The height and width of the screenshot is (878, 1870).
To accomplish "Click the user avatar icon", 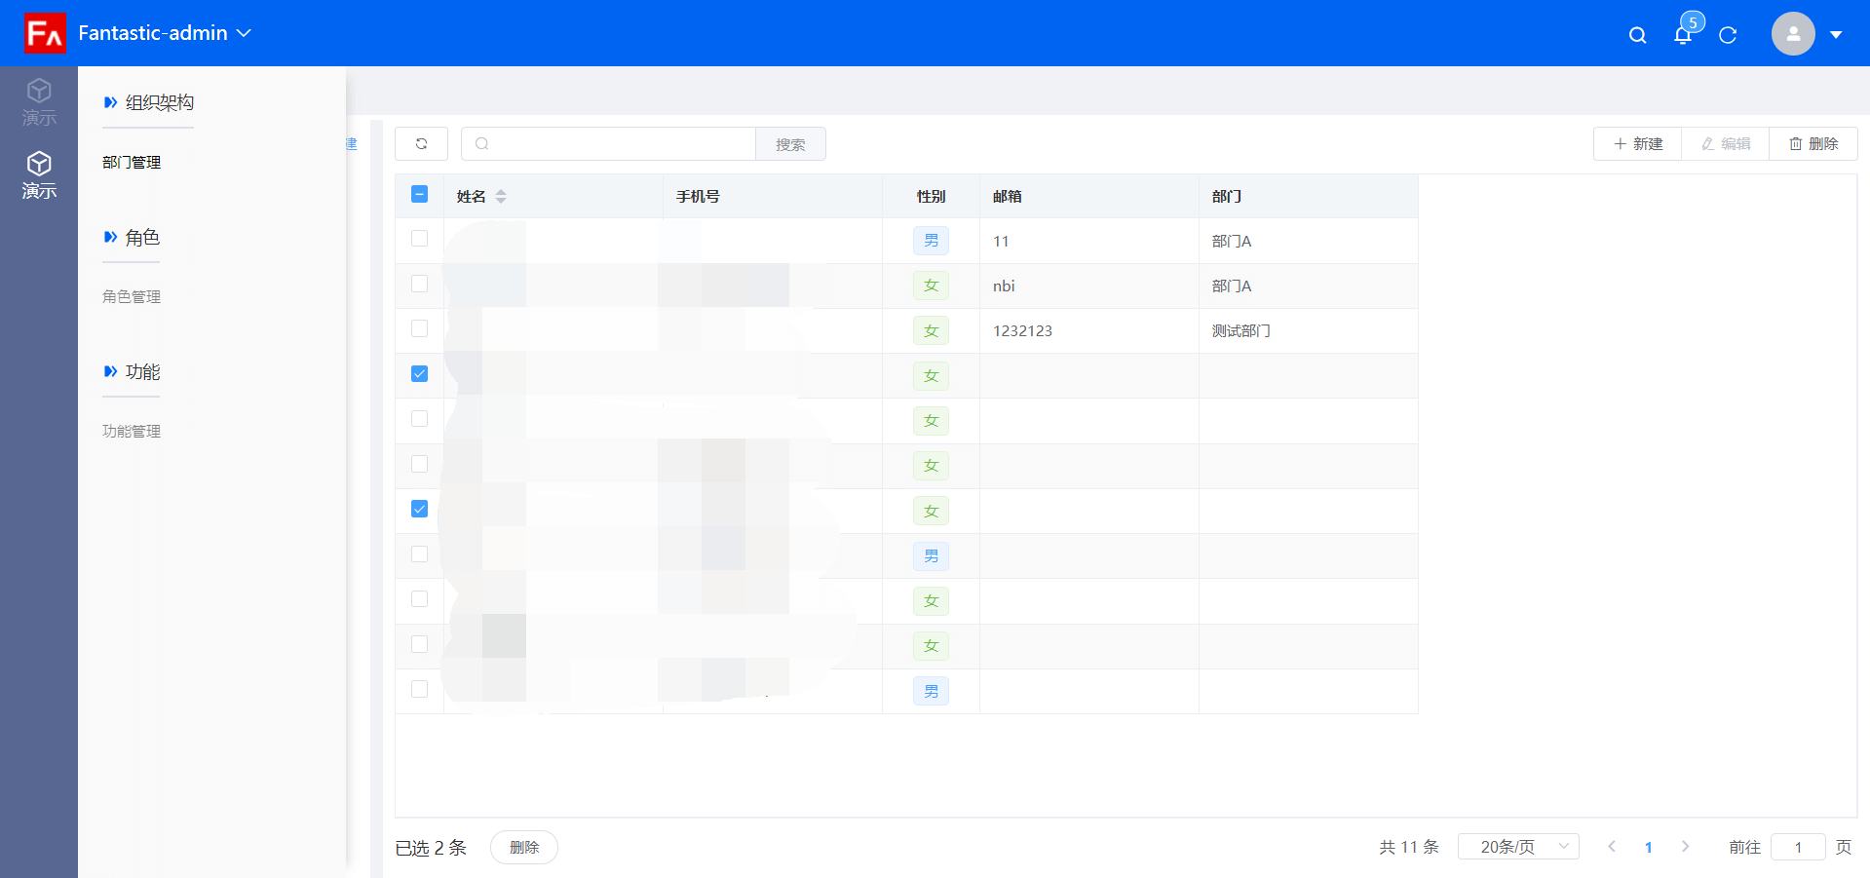I will coord(1792,34).
